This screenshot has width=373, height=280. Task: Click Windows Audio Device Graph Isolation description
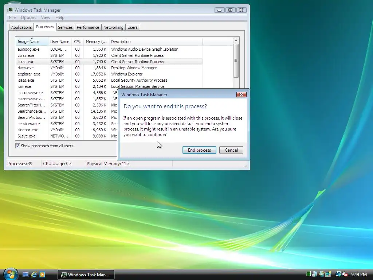[x=145, y=49]
